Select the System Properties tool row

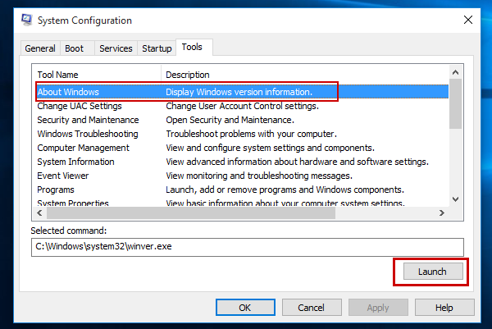242,203
